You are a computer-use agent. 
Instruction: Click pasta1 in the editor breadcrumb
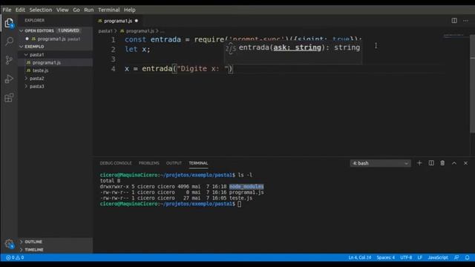click(105, 31)
